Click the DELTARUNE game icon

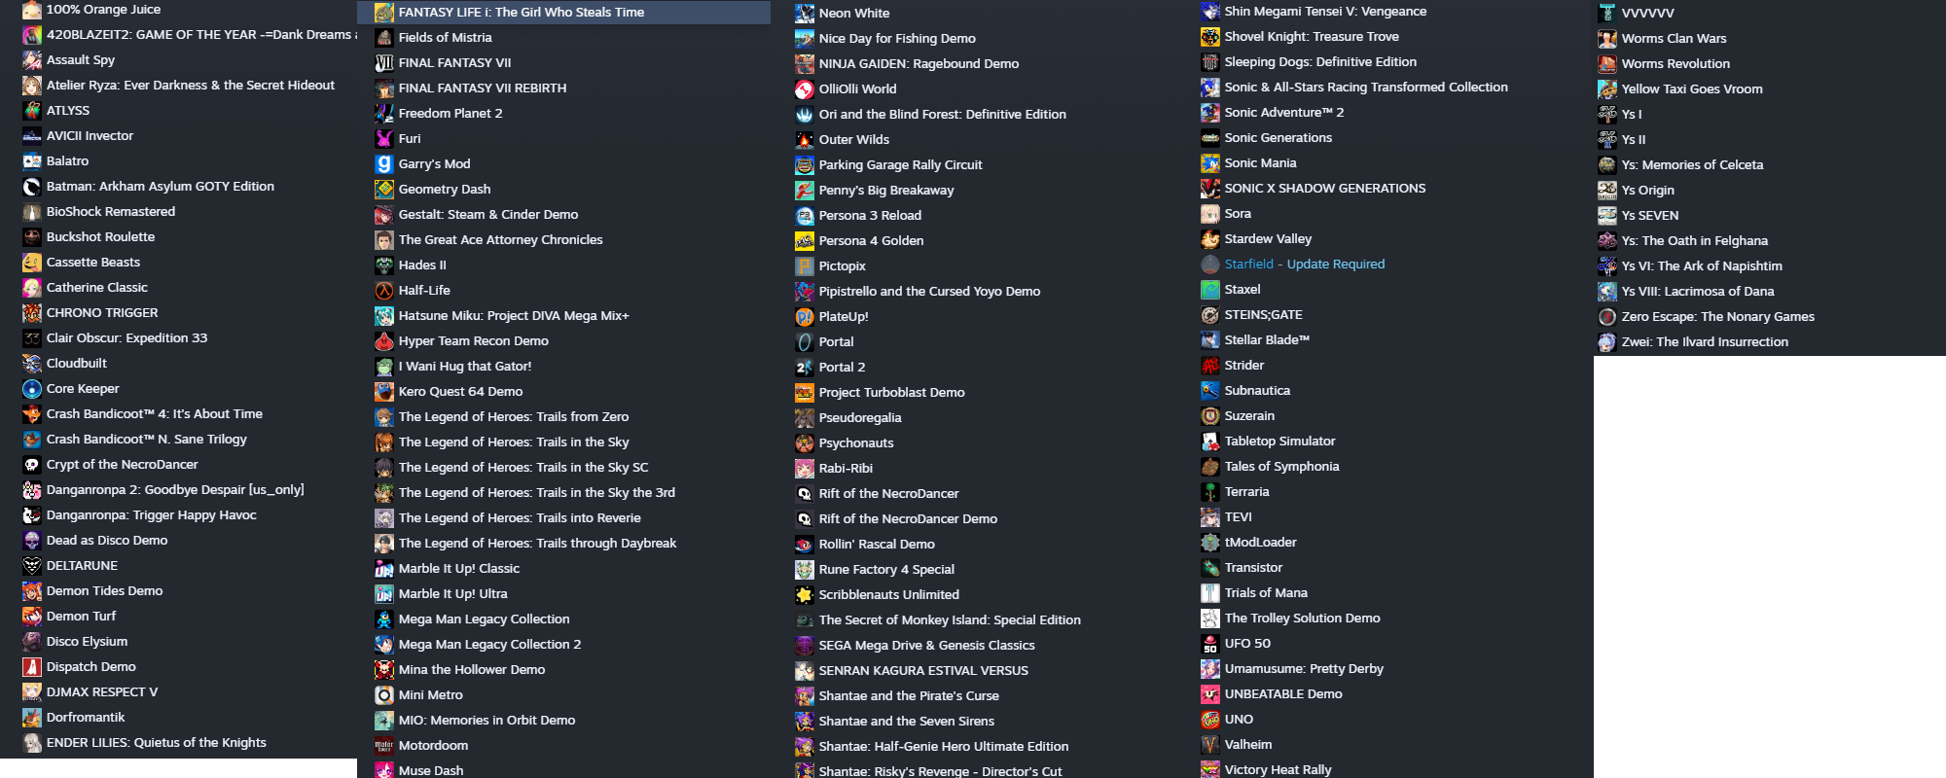[x=32, y=566]
